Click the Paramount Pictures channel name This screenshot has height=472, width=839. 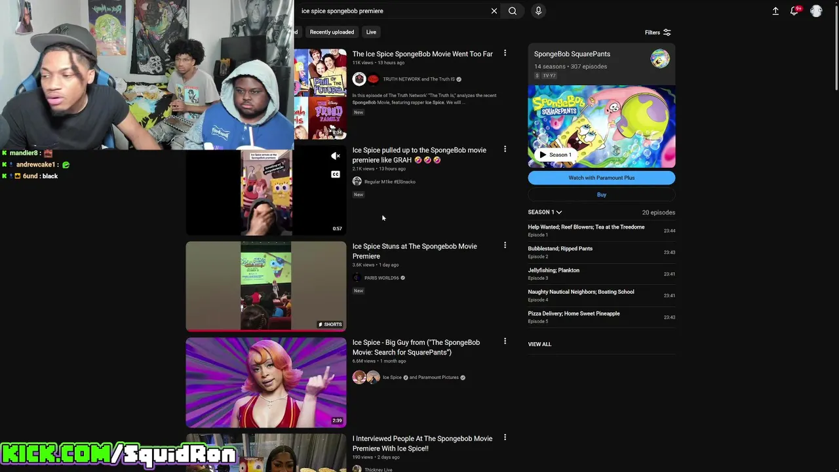439,378
